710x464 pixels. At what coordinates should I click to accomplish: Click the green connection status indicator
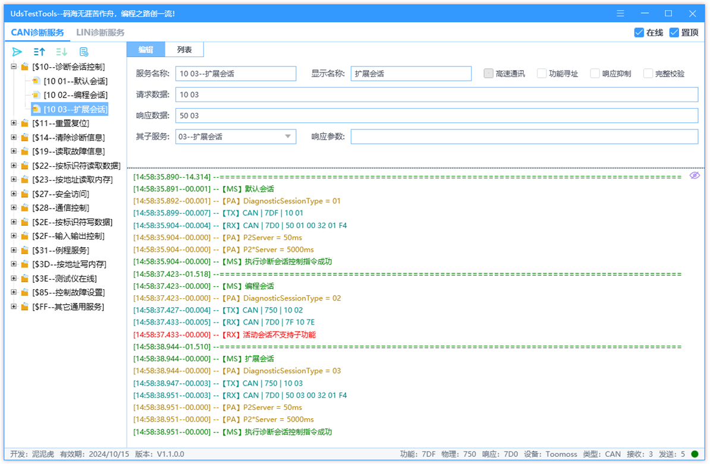[x=695, y=454]
